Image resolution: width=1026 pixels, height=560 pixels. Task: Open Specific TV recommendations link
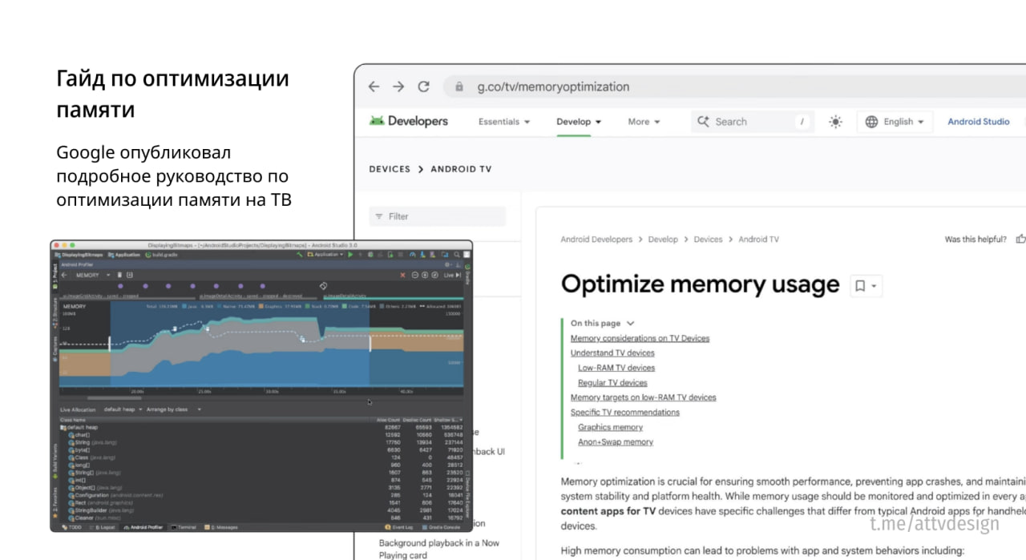(x=624, y=413)
